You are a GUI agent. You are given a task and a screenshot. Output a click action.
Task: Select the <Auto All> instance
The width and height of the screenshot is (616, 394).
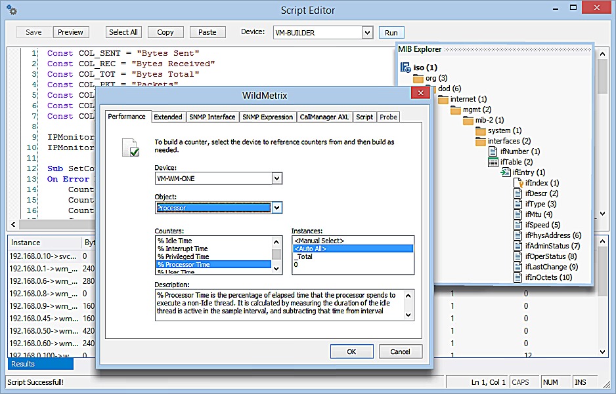(x=353, y=248)
